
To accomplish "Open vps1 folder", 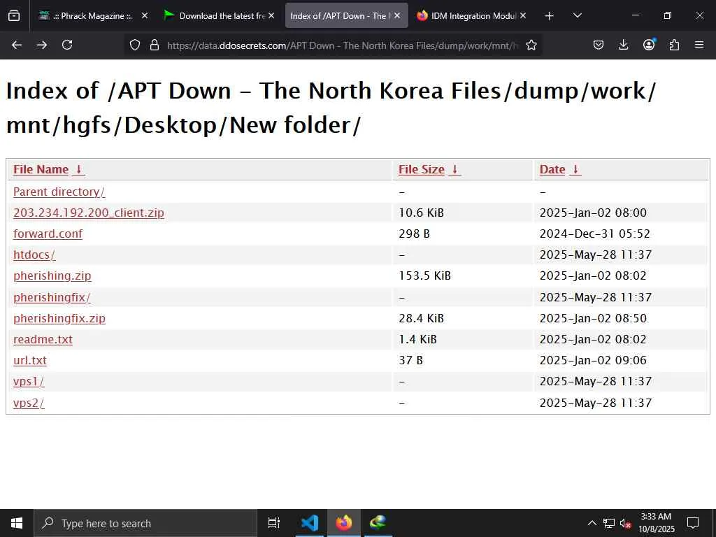I will tap(29, 381).
